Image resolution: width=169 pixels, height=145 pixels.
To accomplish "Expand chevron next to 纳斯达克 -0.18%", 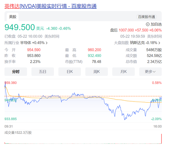I will pyautogui.click(x=159, y=43).
